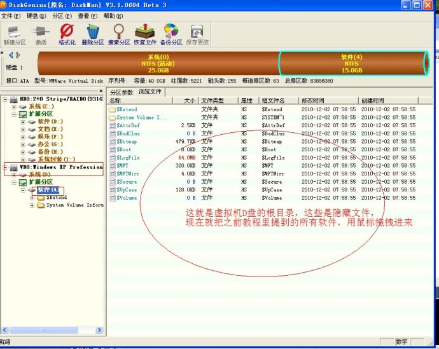Switch to the 分区参数 tab
This screenshot has height=349, width=439.
coord(122,93)
